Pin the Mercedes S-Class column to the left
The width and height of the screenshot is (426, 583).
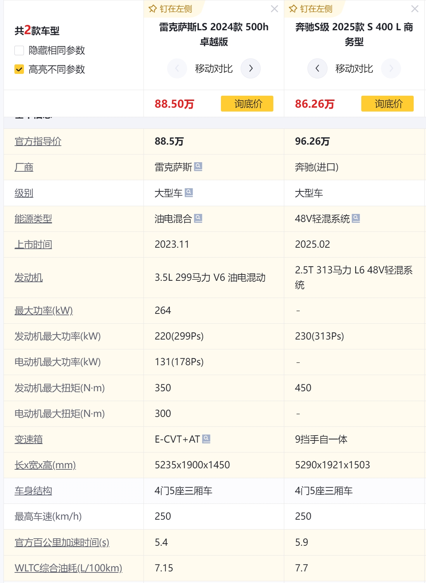pos(311,9)
